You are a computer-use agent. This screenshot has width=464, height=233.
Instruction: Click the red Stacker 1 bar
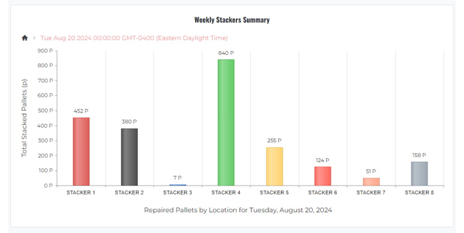81,152
